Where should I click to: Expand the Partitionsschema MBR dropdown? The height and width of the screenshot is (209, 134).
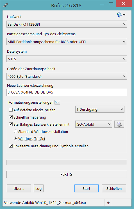tap(67, 42)
